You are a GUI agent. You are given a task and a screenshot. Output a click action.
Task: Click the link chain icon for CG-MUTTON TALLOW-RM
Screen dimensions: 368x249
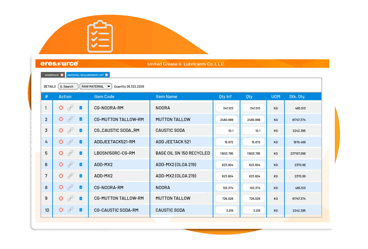(x=70, y=119)
